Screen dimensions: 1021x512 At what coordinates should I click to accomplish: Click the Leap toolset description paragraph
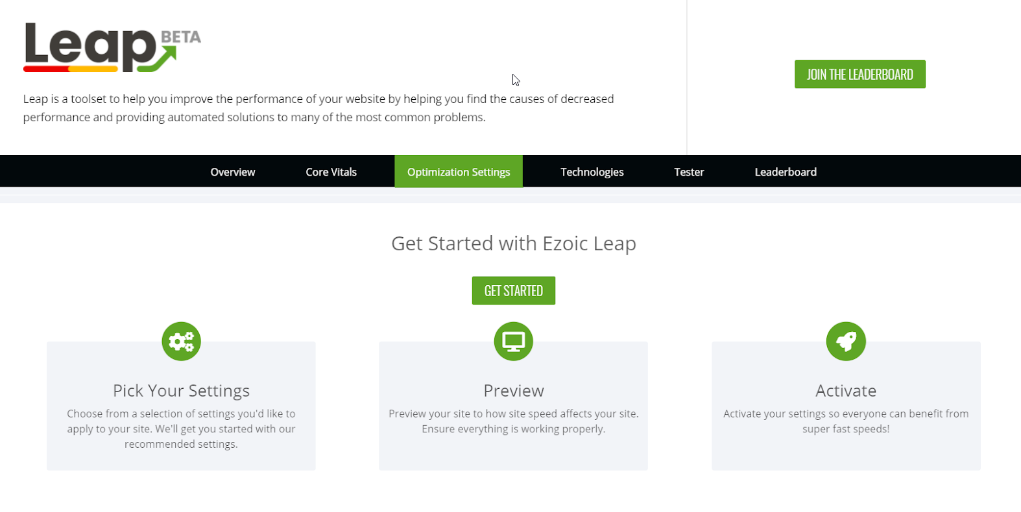(318, 108)
